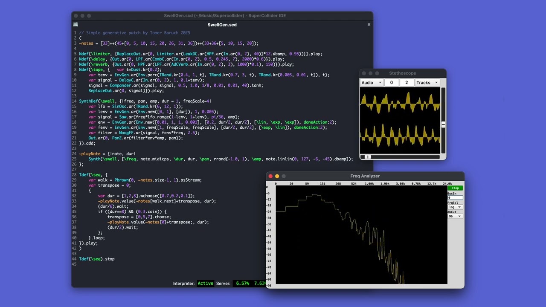
Task: Click the 'Ndef(\reverb' code line
Action: pos(186,64)
